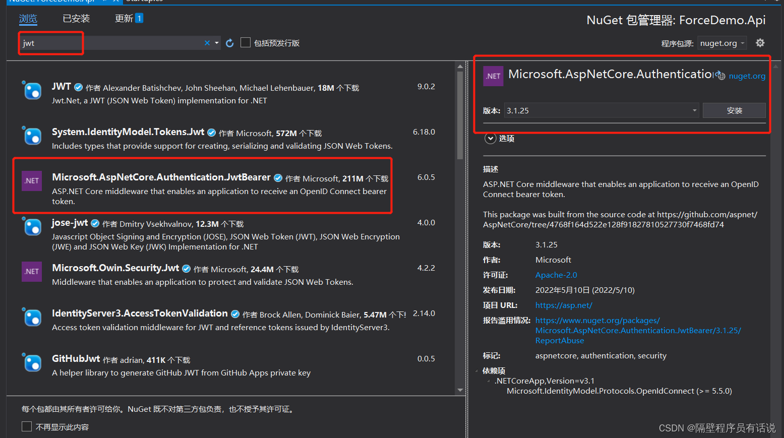Click version number 0.0.5

coord(426,359)
